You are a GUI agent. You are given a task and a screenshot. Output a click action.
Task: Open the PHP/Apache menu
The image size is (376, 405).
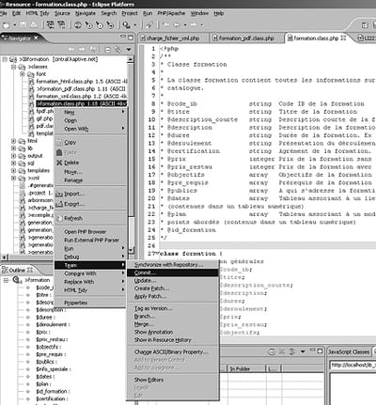pyautogui.click(x=171, y=13)
